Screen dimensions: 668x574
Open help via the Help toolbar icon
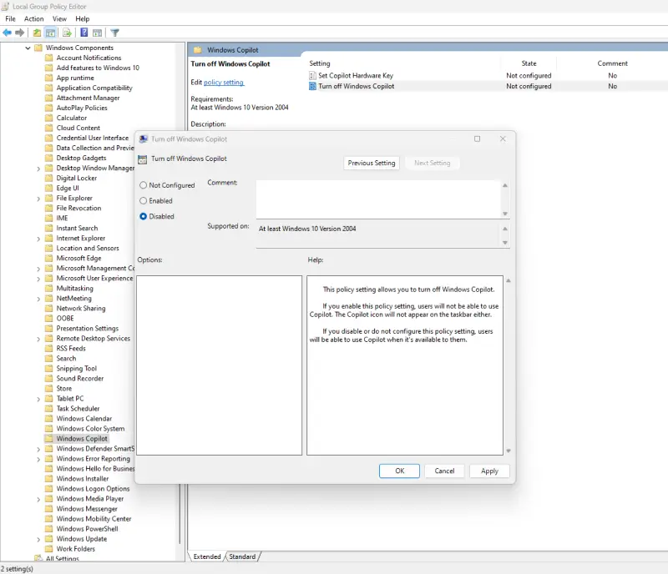83,32
